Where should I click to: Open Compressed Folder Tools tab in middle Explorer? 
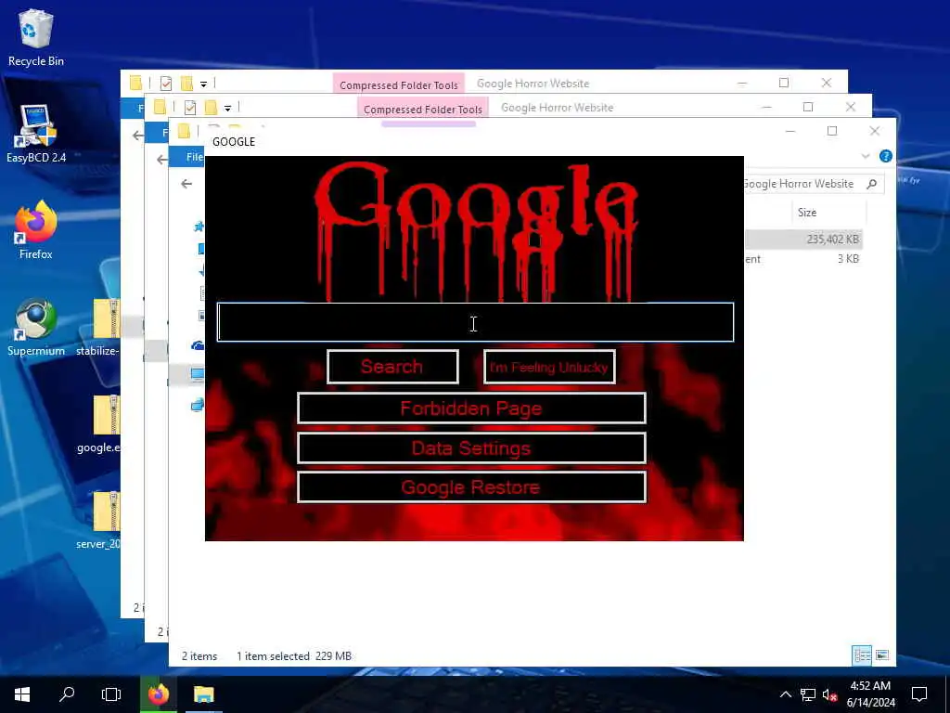pyautogui.click(x=422, y=110)
